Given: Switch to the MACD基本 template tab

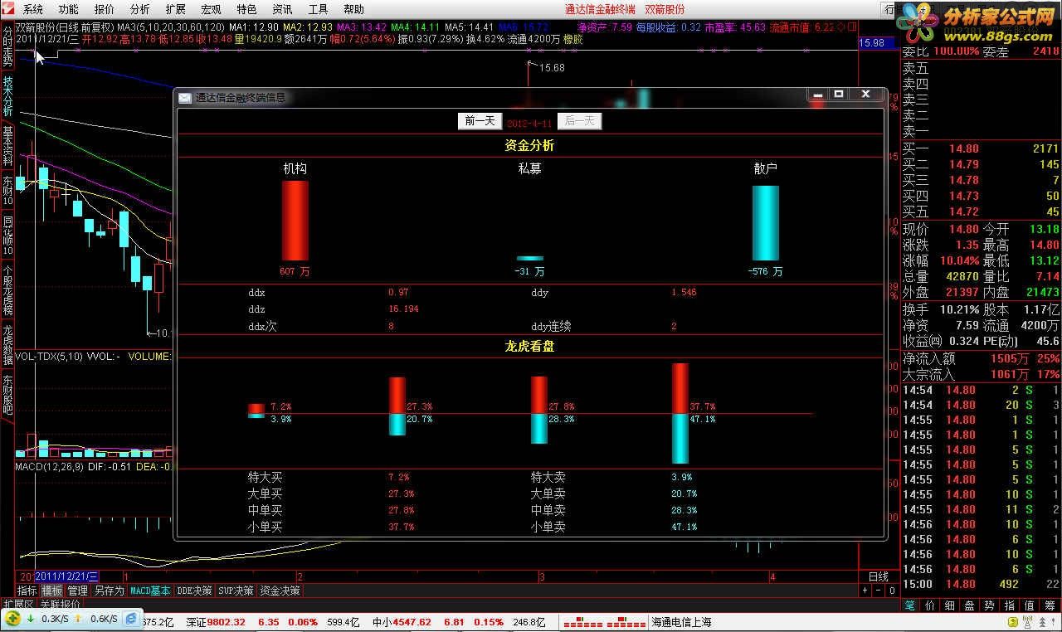Looking at the screenshot, I should tap(150, 591).
